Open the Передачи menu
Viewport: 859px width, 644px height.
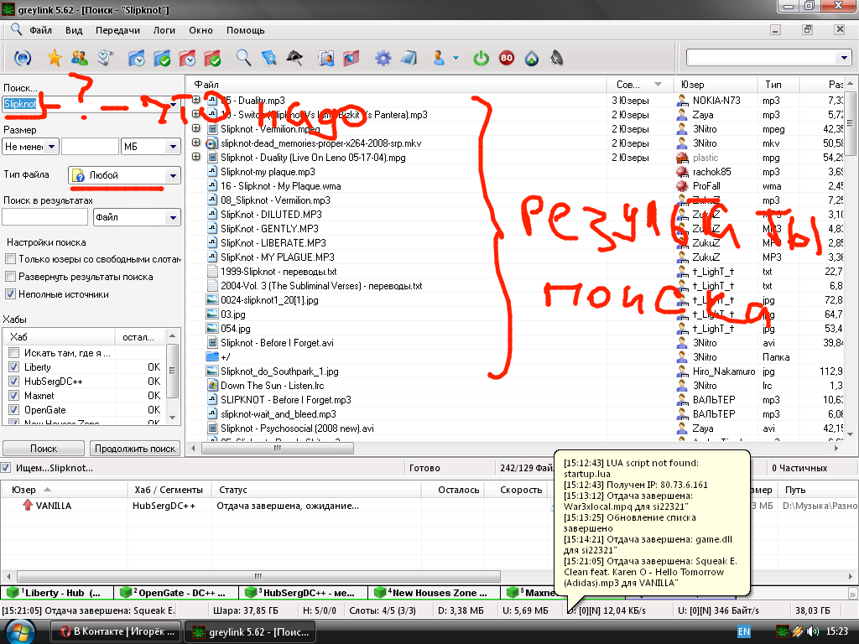[x=117, y=30]
